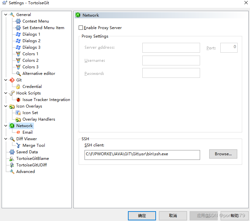The image size is (250, 221).
Task: Click the TortoiseGitBlame icon
Action: (12, 159)
